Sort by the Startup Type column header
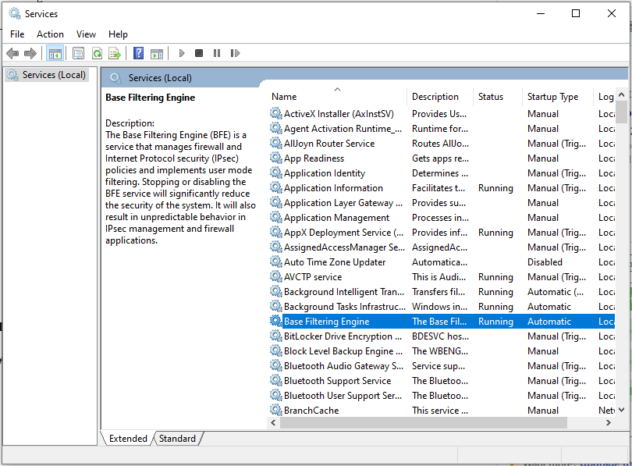 click(558, 97)
